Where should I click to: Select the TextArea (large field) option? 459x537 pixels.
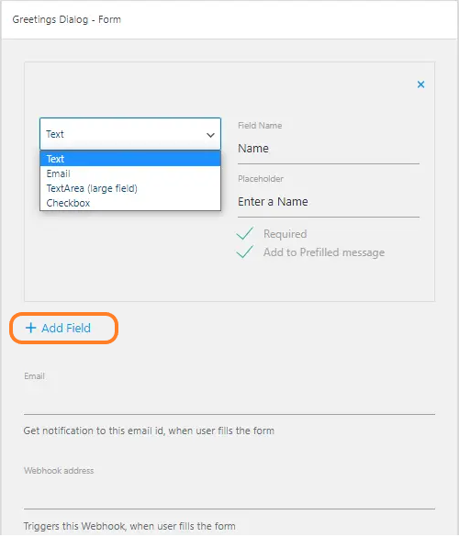point(130,188)
